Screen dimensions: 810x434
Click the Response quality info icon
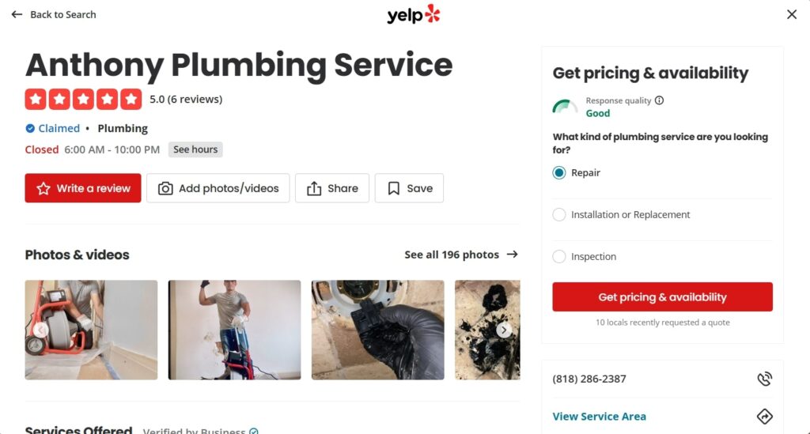(660, 100)
